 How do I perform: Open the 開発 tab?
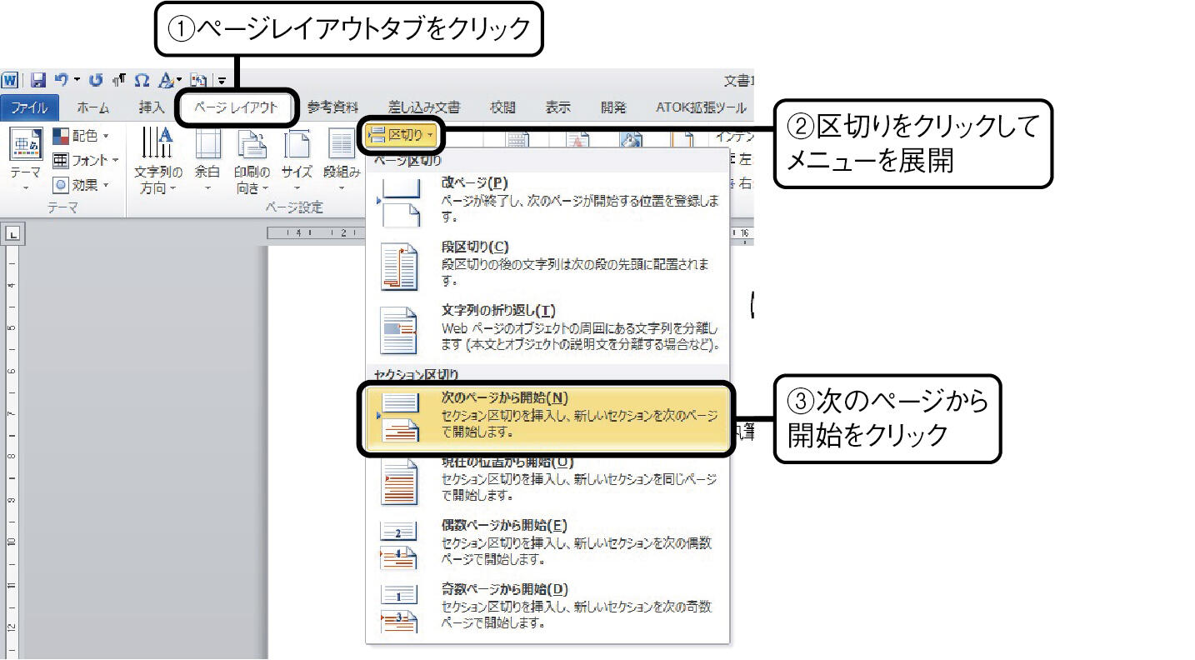click(613, 107)
